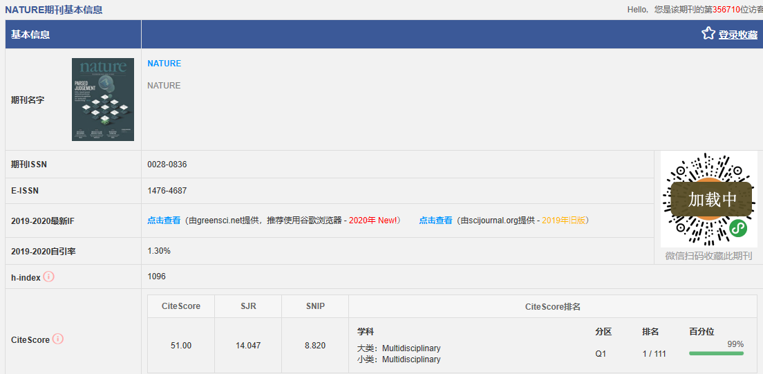Screen dimensions: 763x374
Task: Select the E-ISSN value 1476-4687
Action: point(167,191)
